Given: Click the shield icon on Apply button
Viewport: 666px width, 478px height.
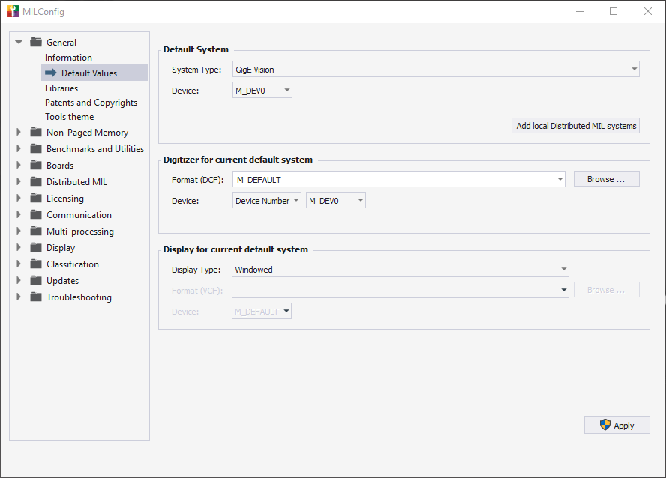Looking at the screenshot, I should (x=604, y=425).
